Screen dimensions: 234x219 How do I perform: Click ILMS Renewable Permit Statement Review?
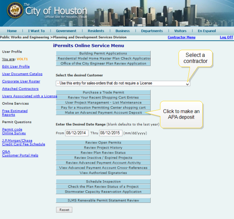coord(103,200)
